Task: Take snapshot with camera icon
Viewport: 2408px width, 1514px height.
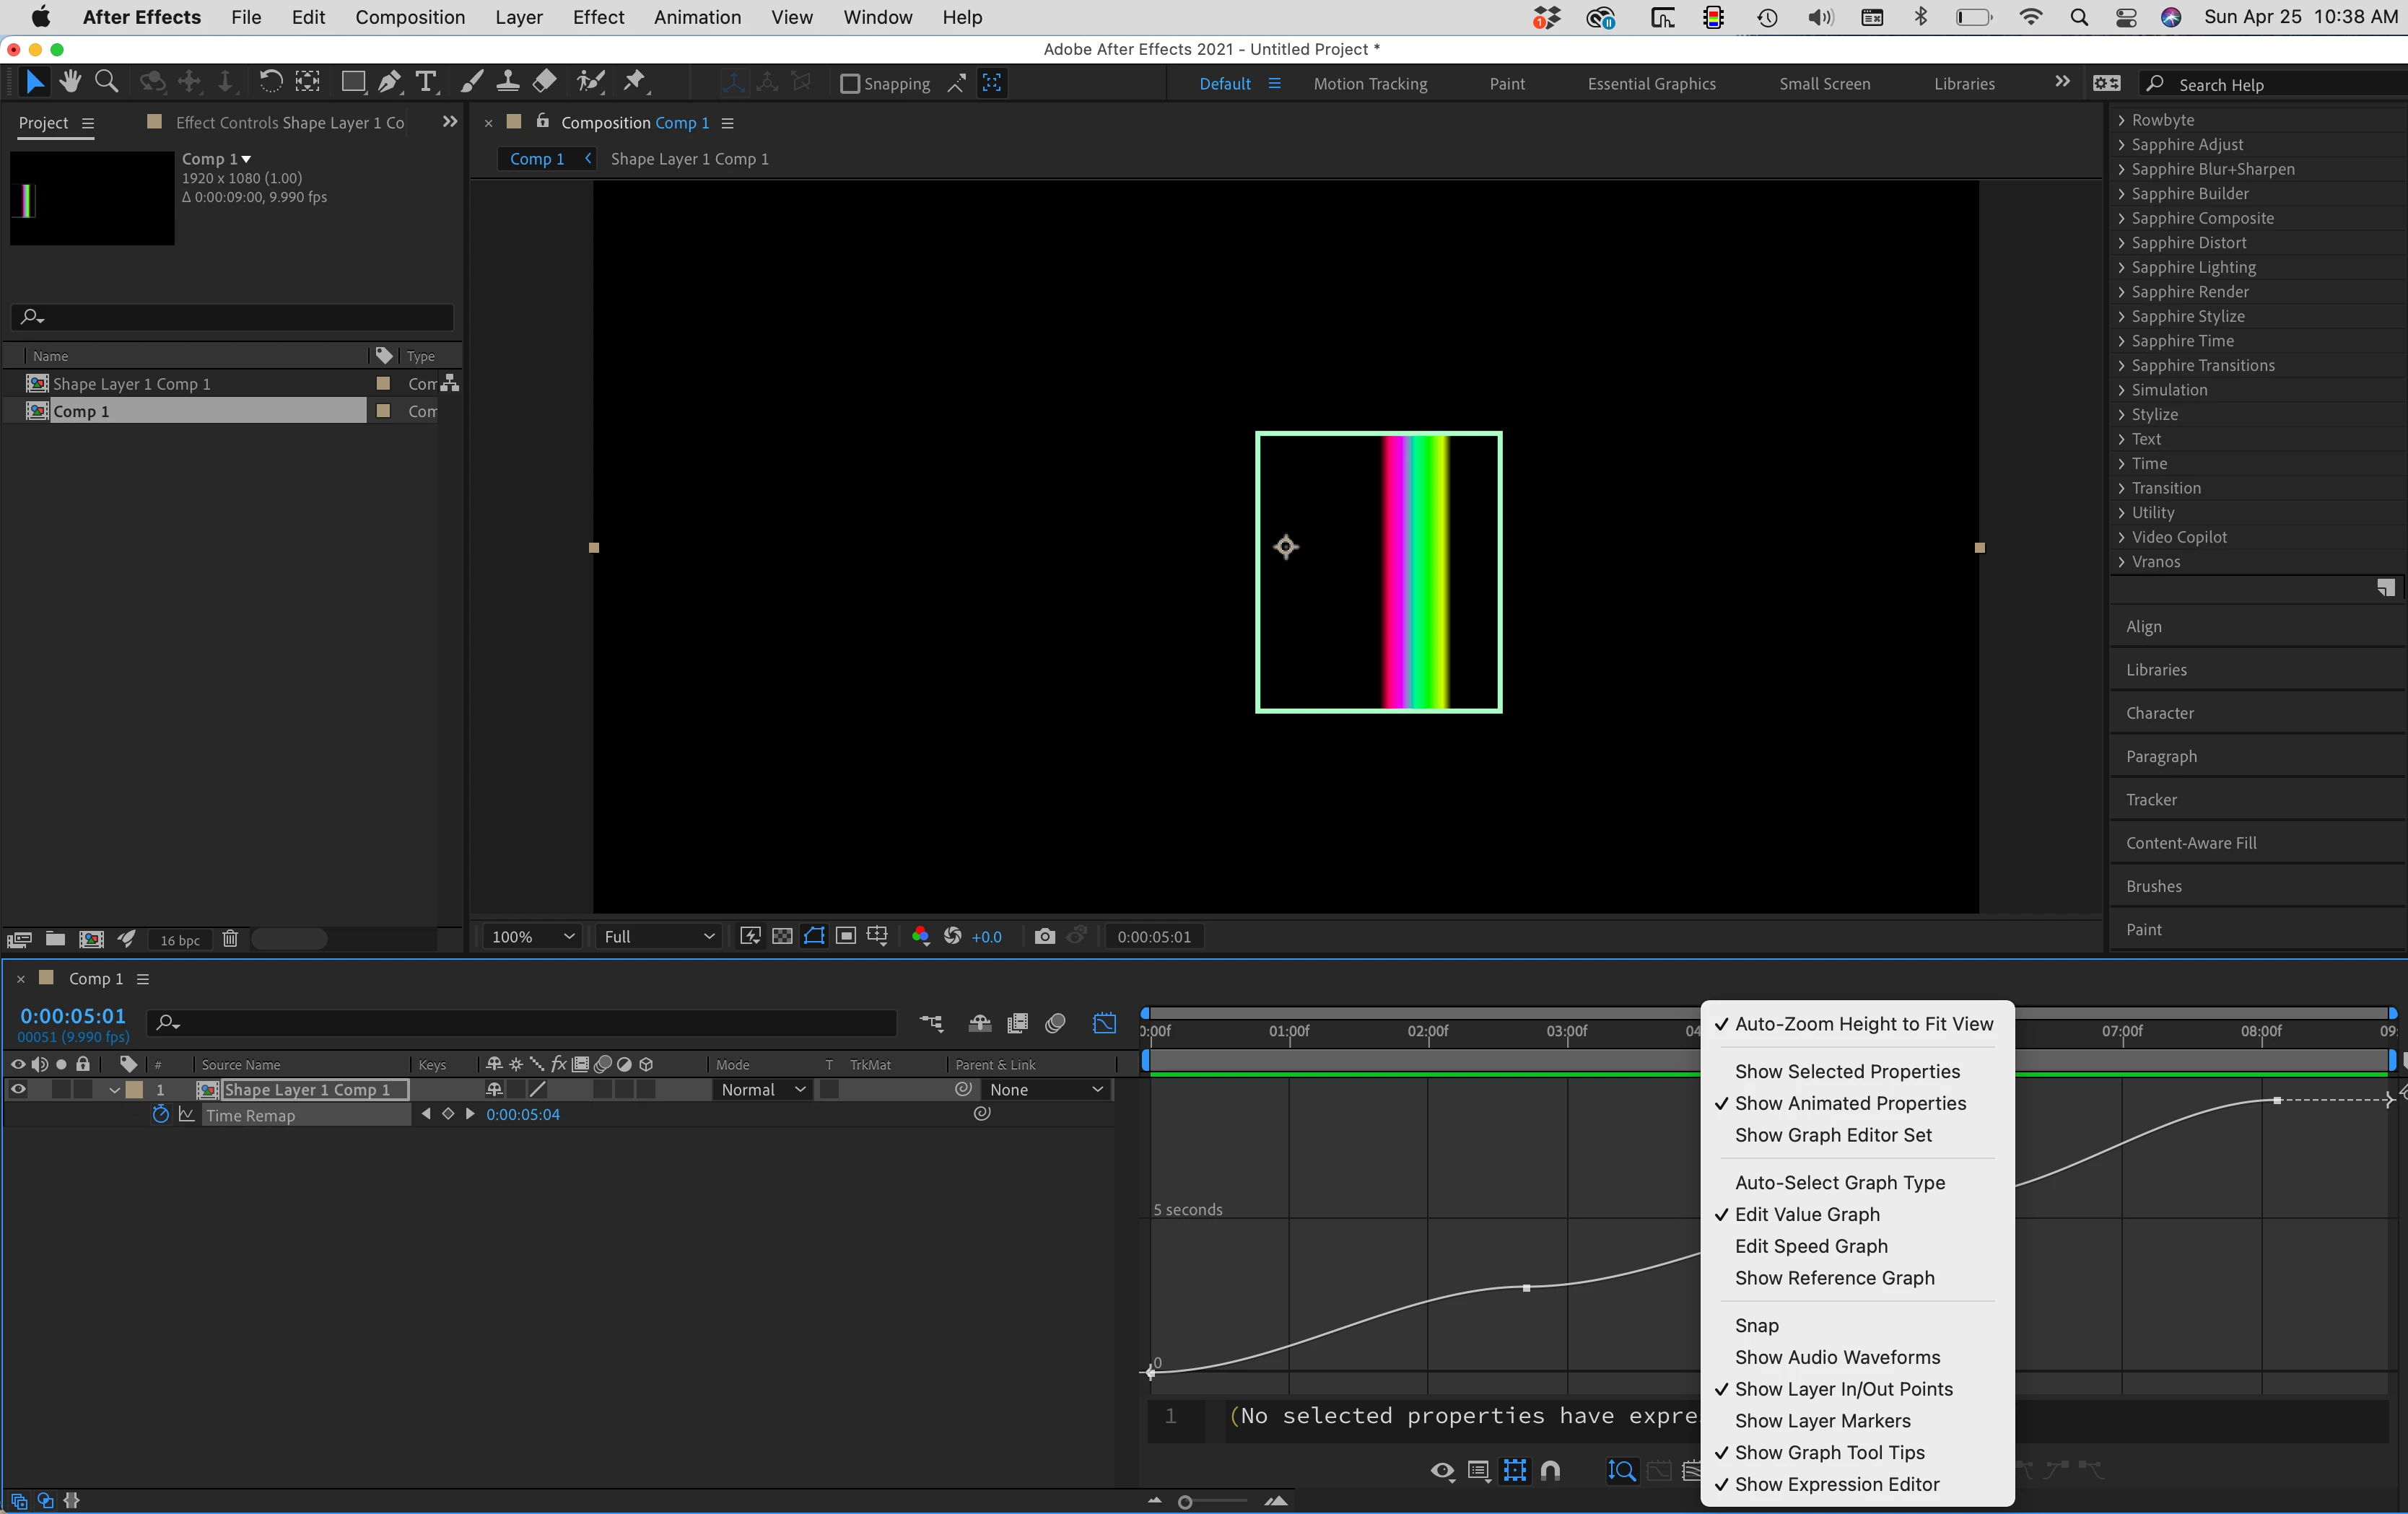Action: [1044, 936]
